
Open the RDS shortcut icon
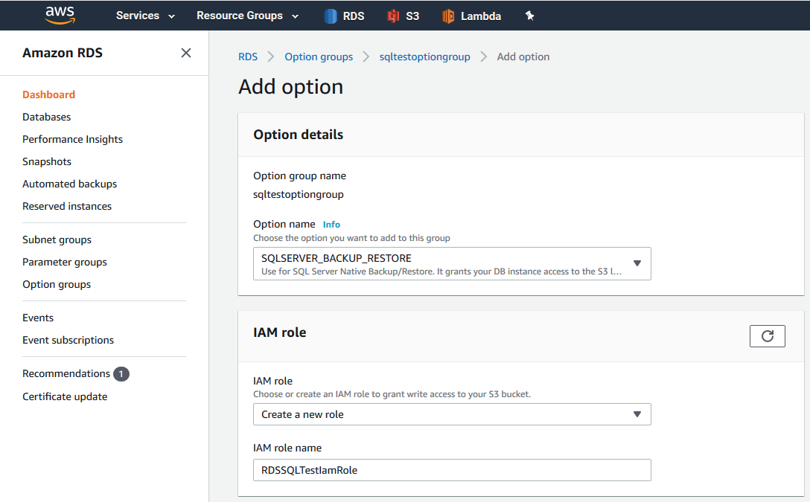click(x=331, y=16)
